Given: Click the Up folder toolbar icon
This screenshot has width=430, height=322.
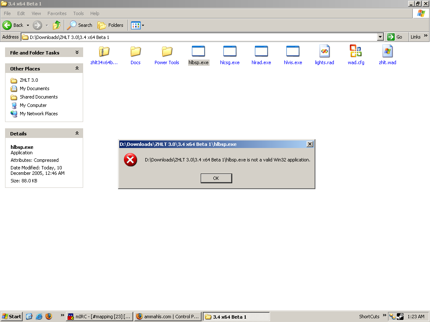Looking at the screenshot, I should pos(57,25).
